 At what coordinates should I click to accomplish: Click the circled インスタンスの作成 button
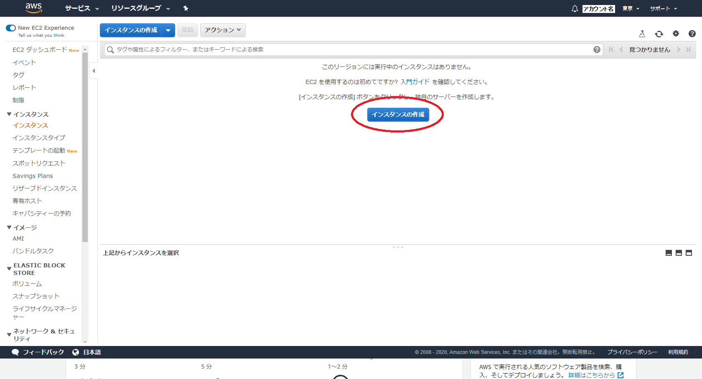click(397, 114)
